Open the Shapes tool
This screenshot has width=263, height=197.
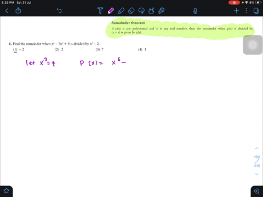coord(151,11)
